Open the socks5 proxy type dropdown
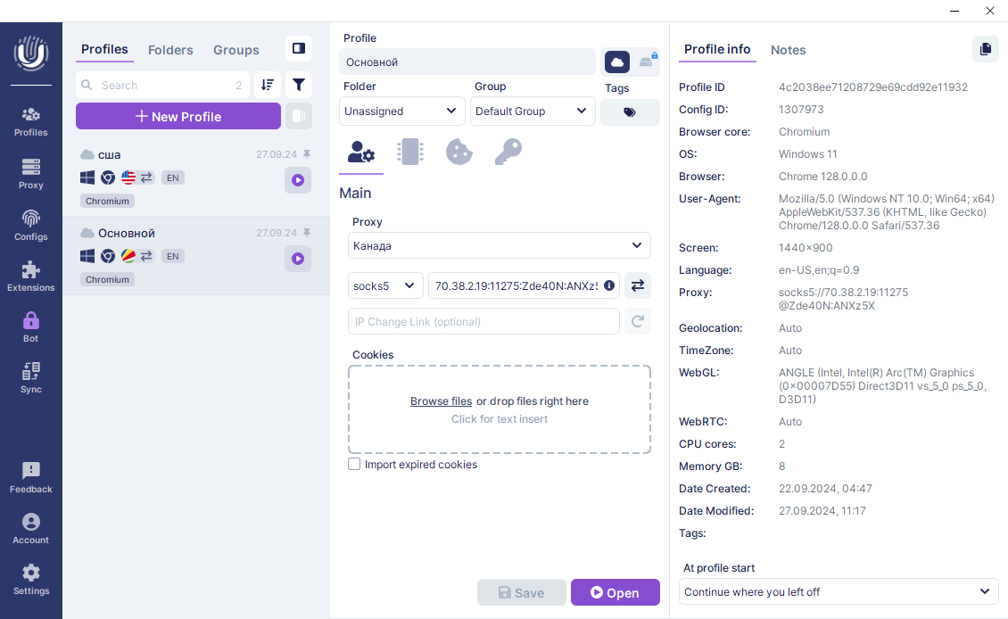 click(385, 285)
